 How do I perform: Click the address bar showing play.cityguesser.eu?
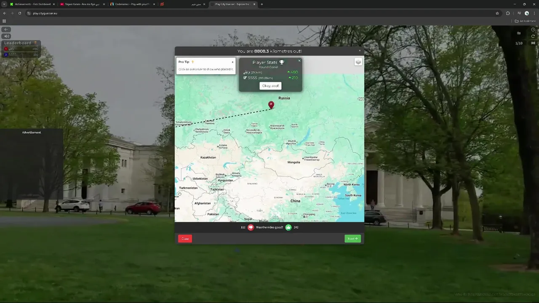tap(261, 13)
